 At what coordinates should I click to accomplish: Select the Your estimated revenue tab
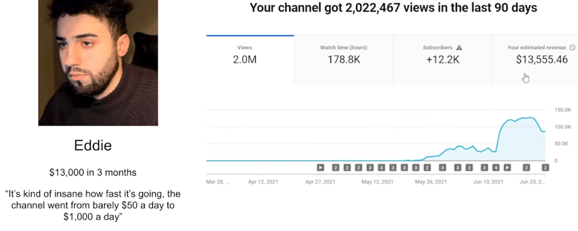pyautogui.click(x=535, y=60)
